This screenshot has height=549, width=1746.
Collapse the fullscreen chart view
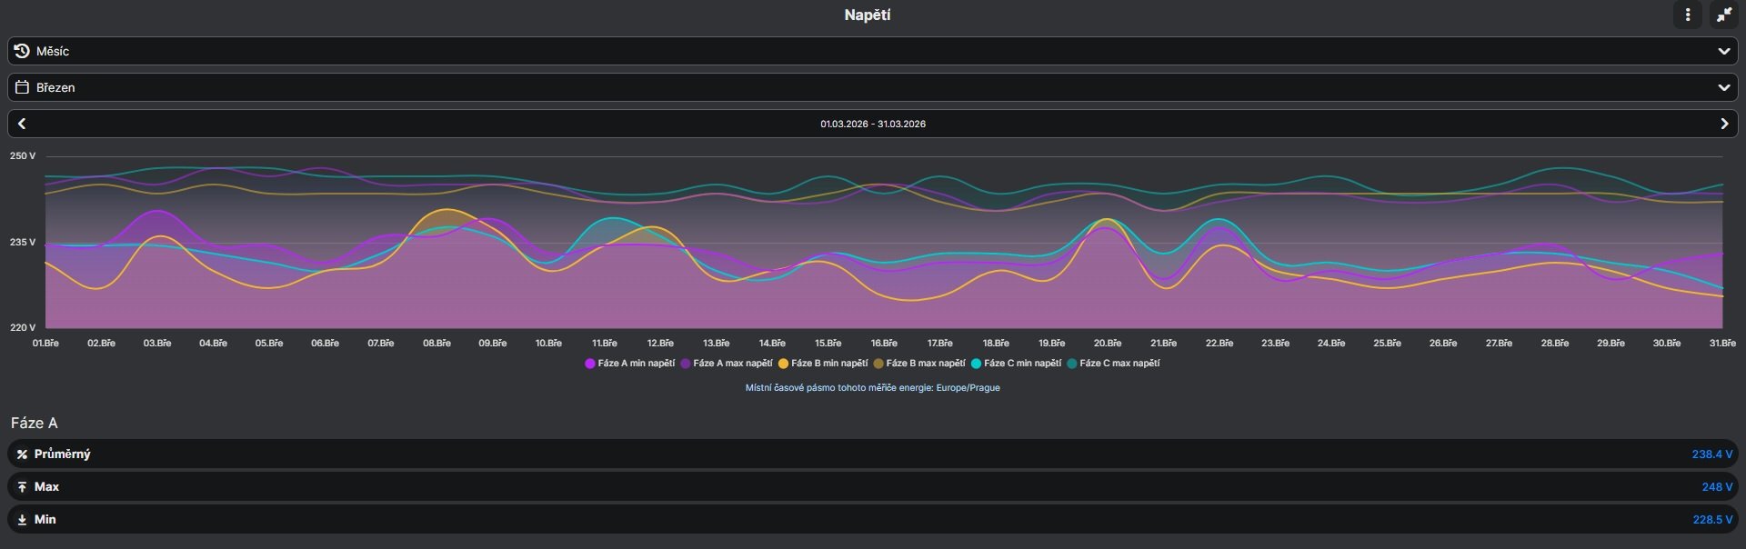coord(1723,15)
